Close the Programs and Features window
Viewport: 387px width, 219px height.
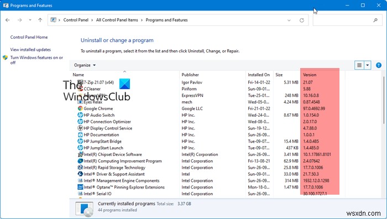(379, 5)
